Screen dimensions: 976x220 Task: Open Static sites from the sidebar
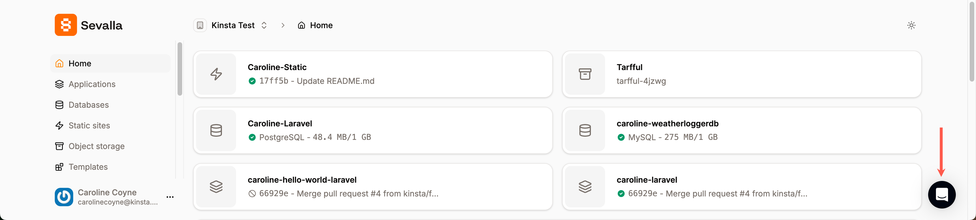pyautogui.click(x=89, y=125)
